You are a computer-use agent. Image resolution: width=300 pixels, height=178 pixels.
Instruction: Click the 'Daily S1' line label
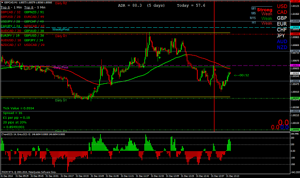tap(61, 100)
